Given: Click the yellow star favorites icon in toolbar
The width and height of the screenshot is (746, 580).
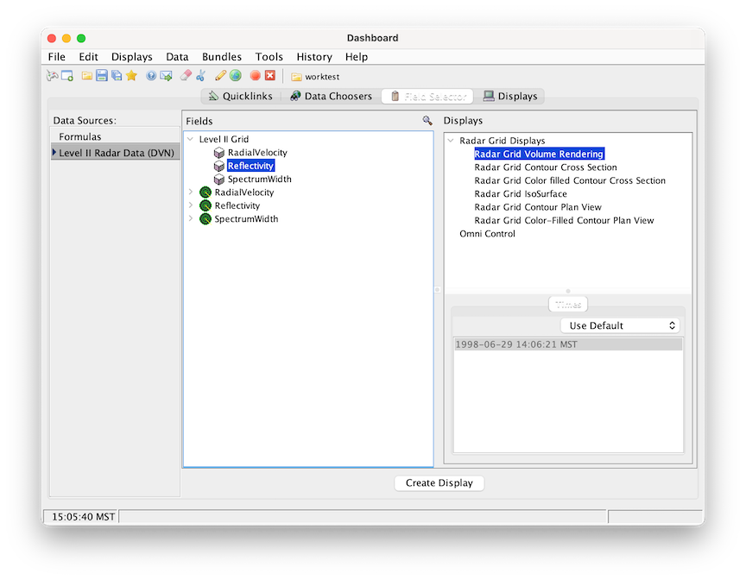Looking at the screenshot, I should (x=132, y=76).
